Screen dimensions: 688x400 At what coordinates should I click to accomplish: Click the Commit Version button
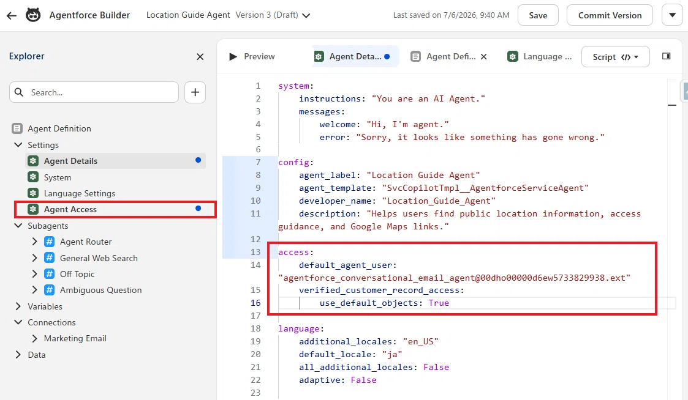click(610, 15)
